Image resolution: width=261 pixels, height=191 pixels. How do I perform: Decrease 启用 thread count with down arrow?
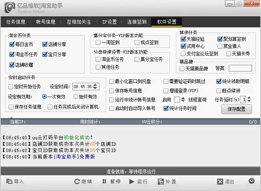click(x=183, y=101)
